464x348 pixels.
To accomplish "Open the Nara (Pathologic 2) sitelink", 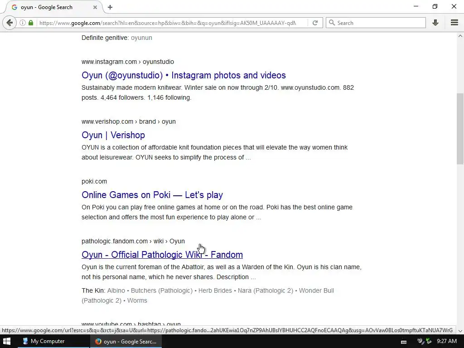I will 265,290.
